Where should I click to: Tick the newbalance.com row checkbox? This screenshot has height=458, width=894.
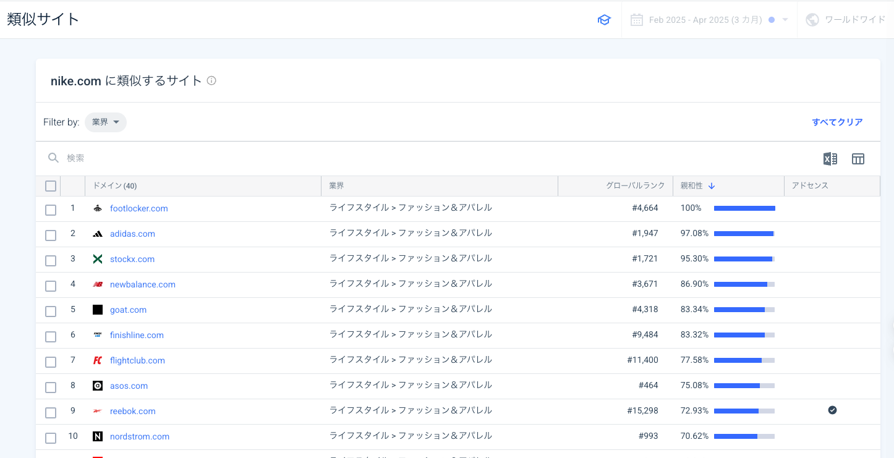click(x=51, y=286)
